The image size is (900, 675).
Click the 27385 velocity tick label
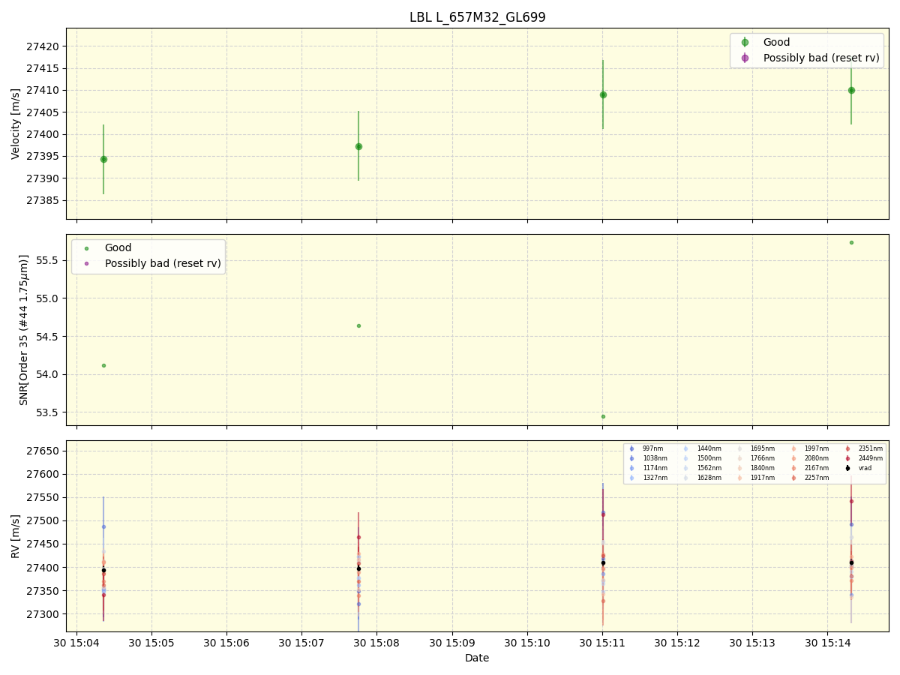pos(43,201)
